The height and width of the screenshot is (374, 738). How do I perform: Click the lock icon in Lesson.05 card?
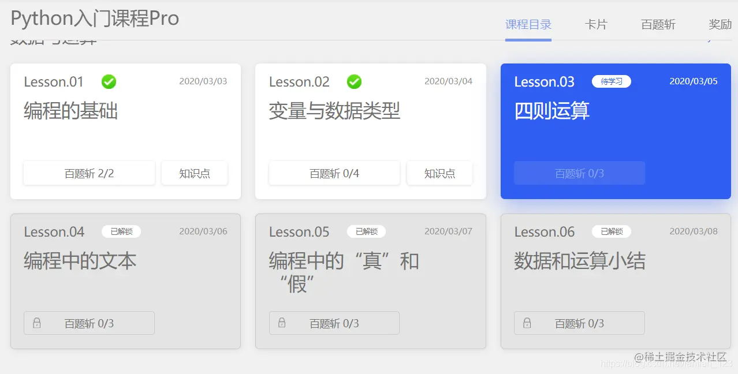pyautogui.click(x=282, y=323)
